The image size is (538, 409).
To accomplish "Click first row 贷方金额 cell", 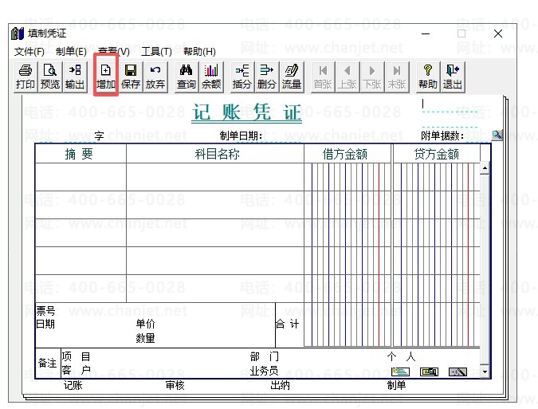I will [x=437, y=177].
